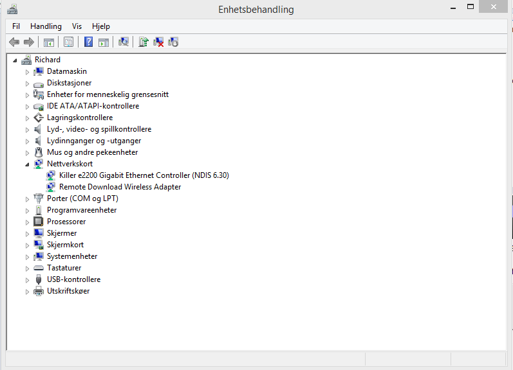Close the Enhetsbehandling window

pos(494,7)
